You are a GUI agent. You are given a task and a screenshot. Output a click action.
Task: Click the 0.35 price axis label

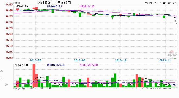[x=9, y=16]
